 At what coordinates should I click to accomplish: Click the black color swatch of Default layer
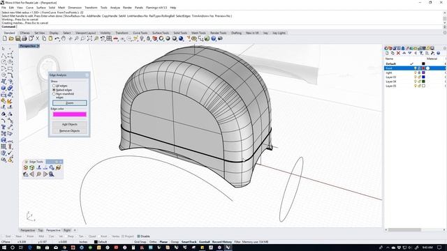point(423,63)
